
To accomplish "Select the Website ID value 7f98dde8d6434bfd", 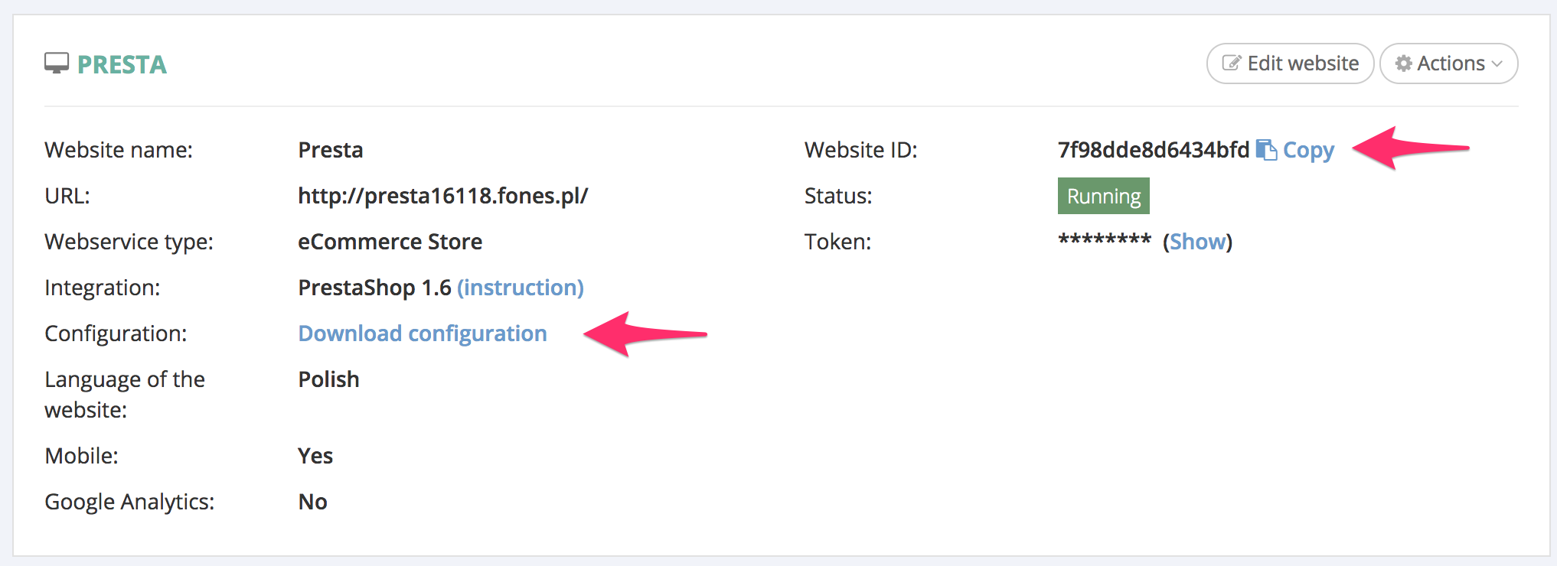I will [1153, 150].
